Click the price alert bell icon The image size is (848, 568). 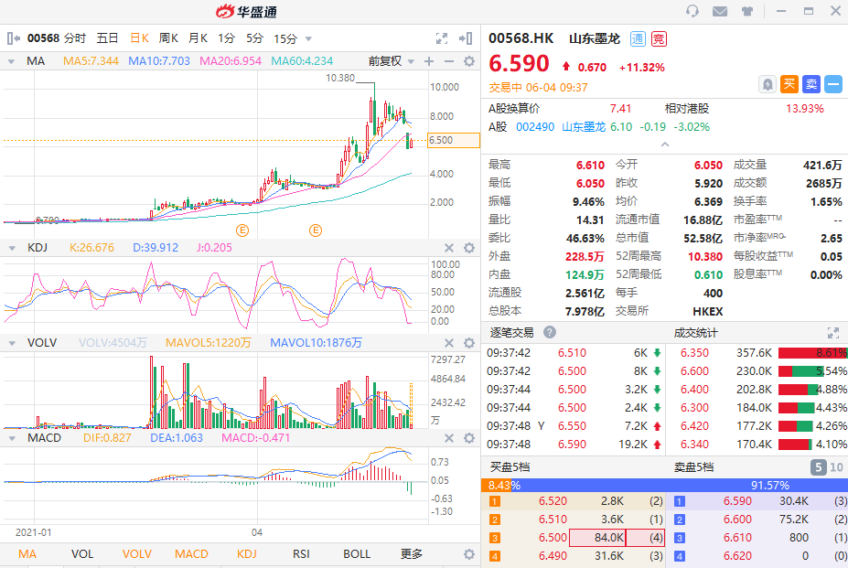click(x=767, y=84)
